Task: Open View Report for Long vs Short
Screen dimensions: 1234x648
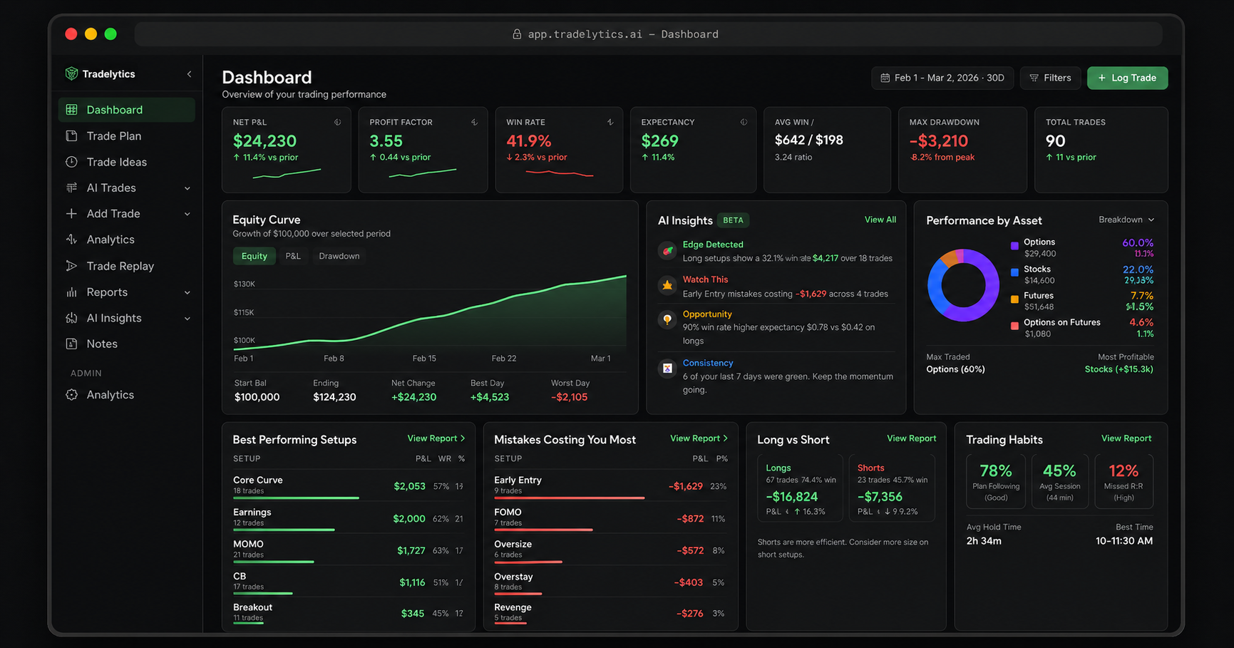Action: coord(912,438)
